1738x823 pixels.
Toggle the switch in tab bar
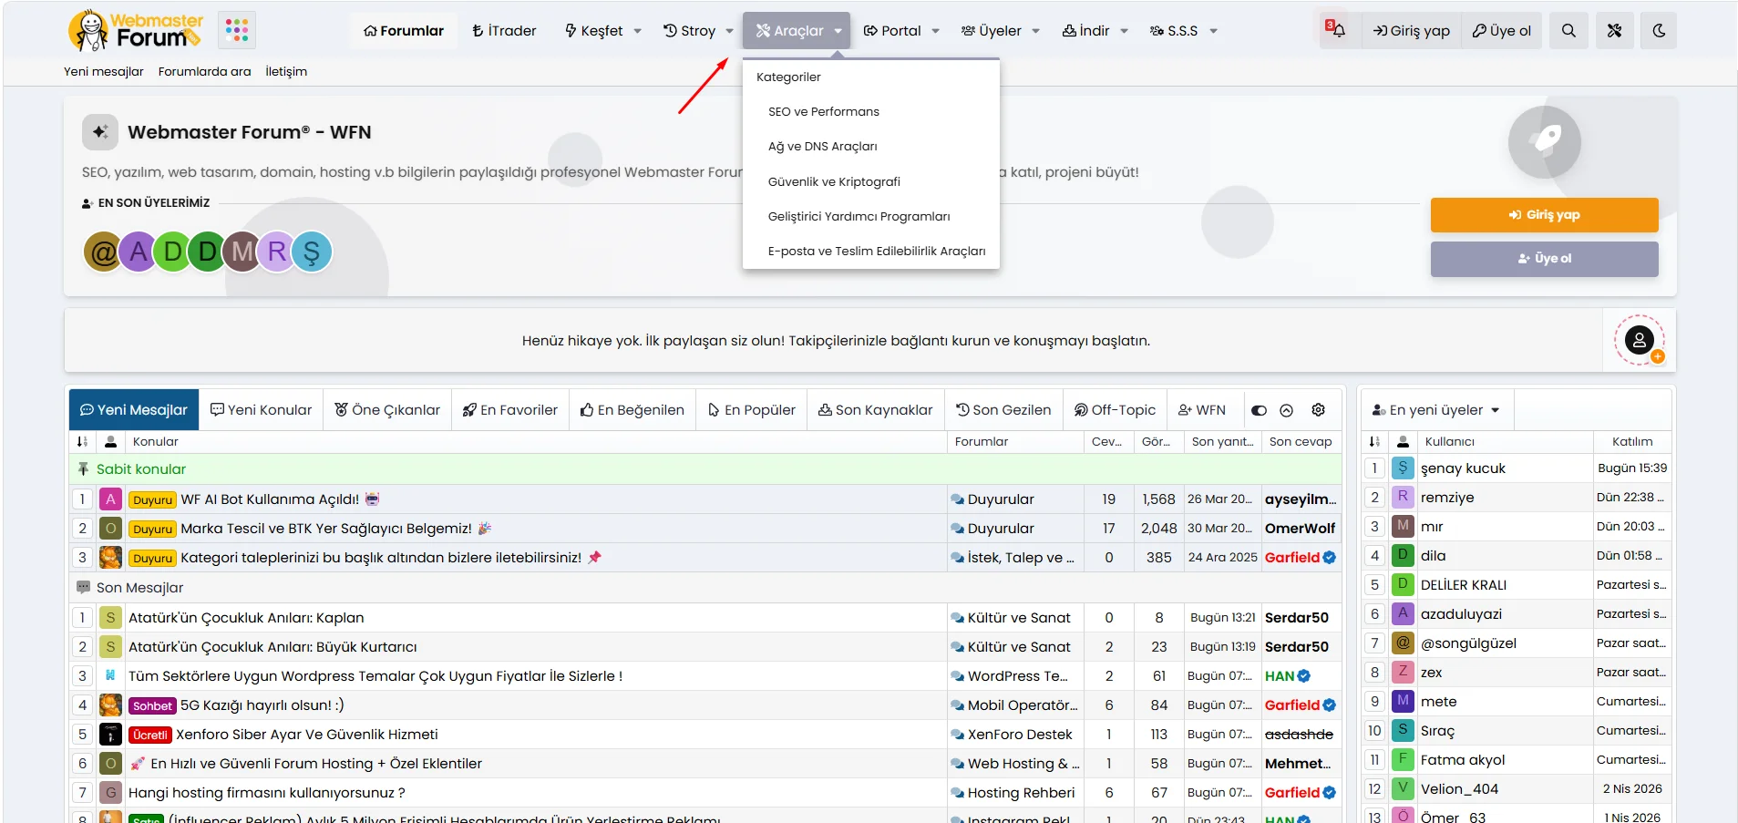point(1259,410)
